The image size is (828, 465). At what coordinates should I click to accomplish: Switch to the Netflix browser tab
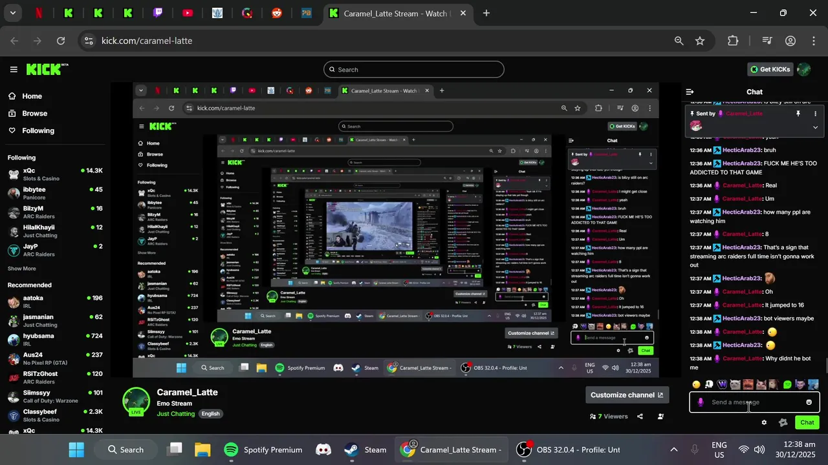tap(39, 13)
